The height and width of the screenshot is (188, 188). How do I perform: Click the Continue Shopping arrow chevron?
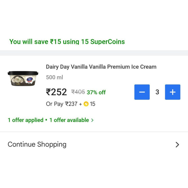tap(177, 144)
